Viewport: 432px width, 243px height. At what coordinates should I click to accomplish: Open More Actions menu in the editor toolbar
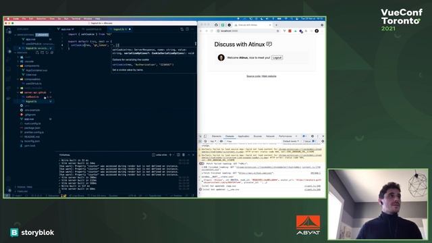coord(192,29)
